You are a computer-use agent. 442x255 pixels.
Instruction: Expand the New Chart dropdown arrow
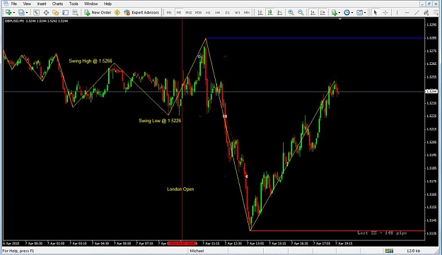14,13
